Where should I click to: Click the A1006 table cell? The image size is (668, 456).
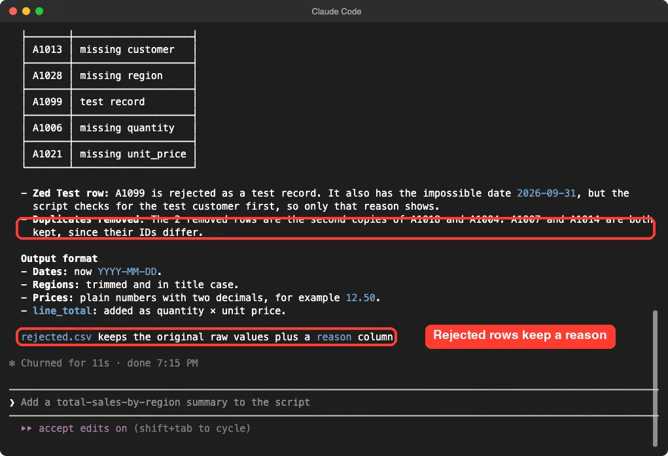tap(47, 128)
